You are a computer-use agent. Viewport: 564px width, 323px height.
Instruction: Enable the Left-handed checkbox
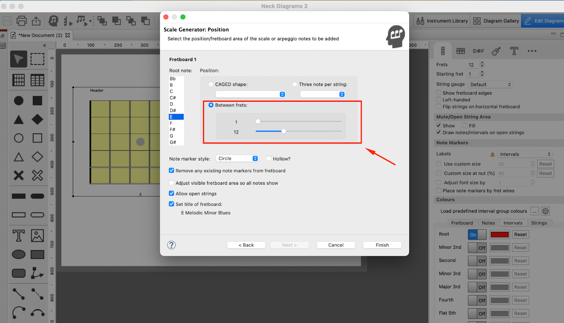(x=439, y=100)
